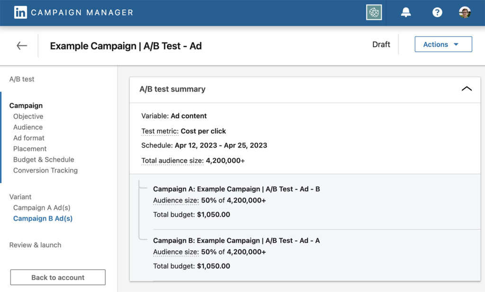Select the A/B test step
485x292 pixels.
click(x=21, y=79)
